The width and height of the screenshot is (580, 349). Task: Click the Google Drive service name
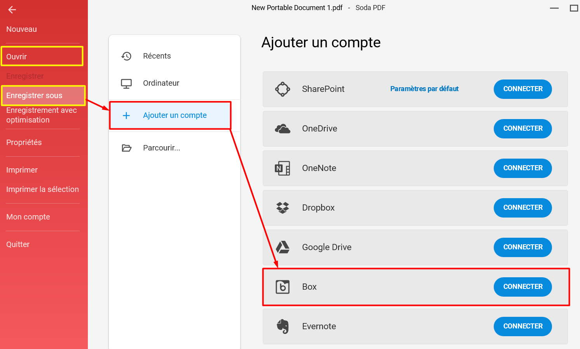[x=327, y=247]
